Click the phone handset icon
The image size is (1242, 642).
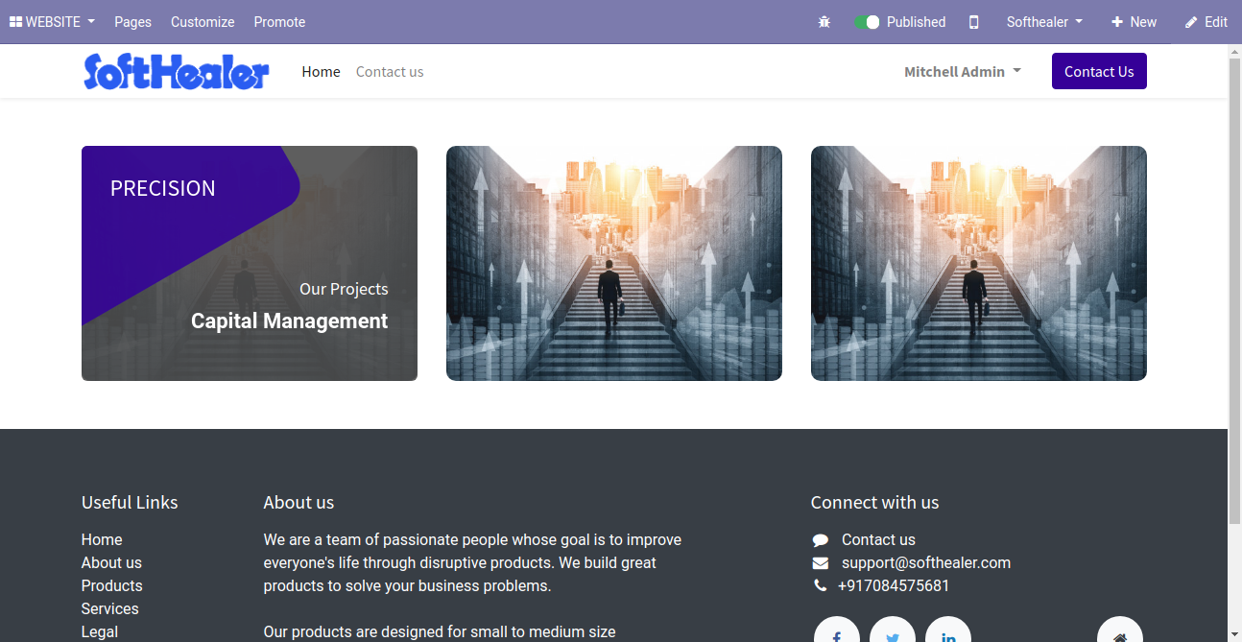point(820,585)
